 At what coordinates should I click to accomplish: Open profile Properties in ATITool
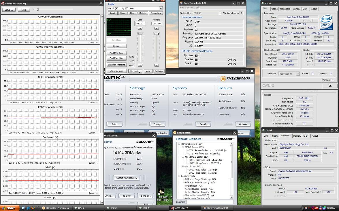coord(156,13)
